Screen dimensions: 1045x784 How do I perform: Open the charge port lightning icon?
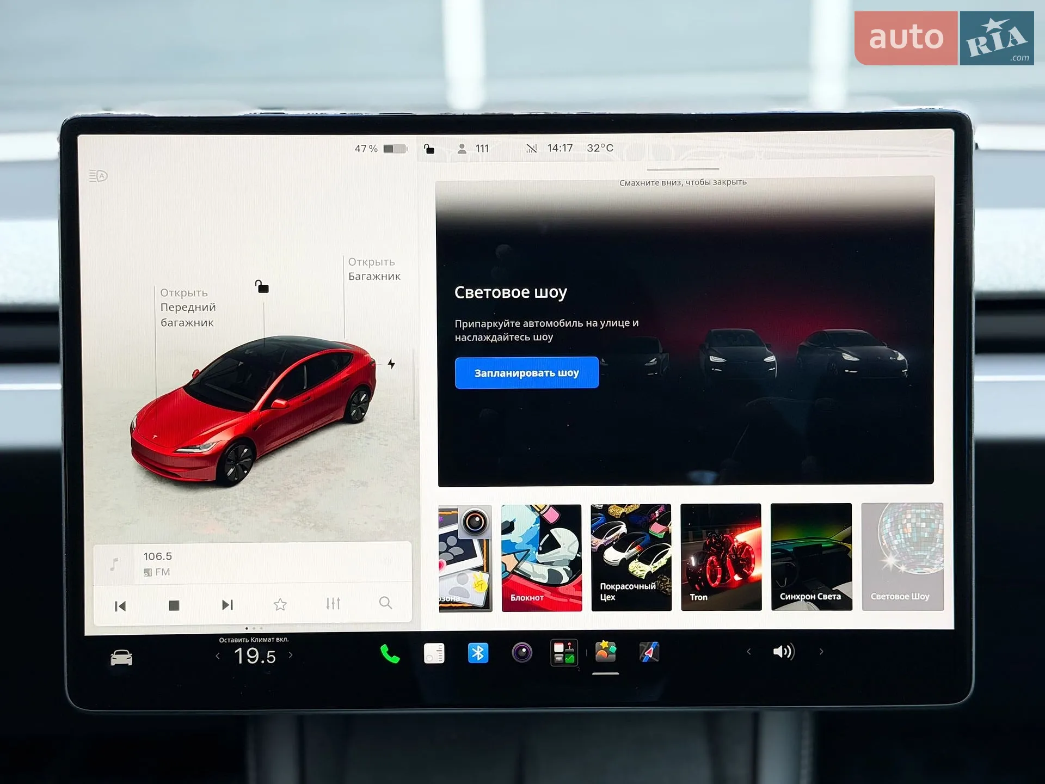391,364
